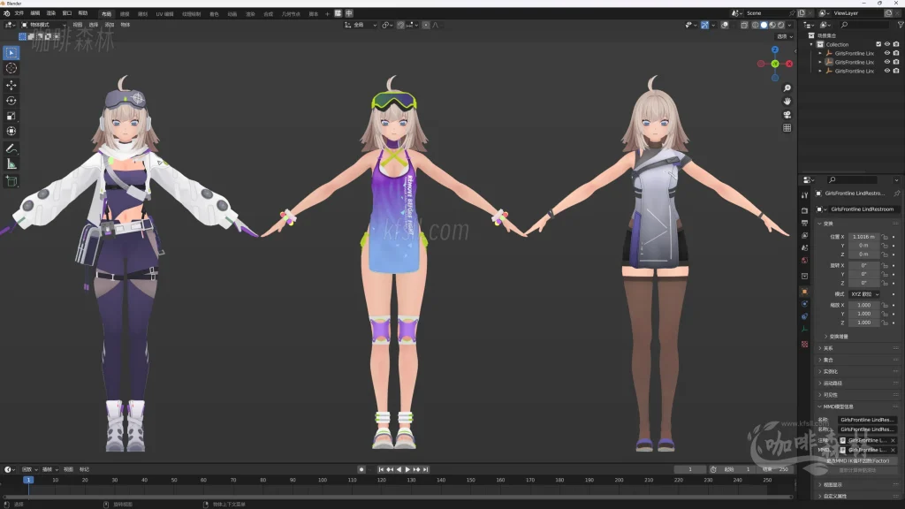Open the shading options dropdown arrow
Screen dimensions: 905x509
[x=789, y=25]
